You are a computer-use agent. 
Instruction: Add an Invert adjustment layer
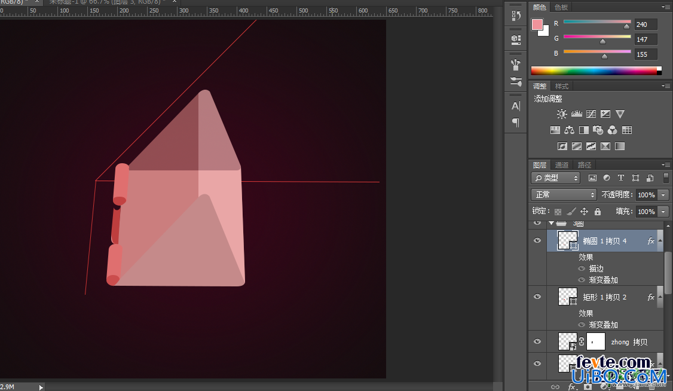(562, 146)
